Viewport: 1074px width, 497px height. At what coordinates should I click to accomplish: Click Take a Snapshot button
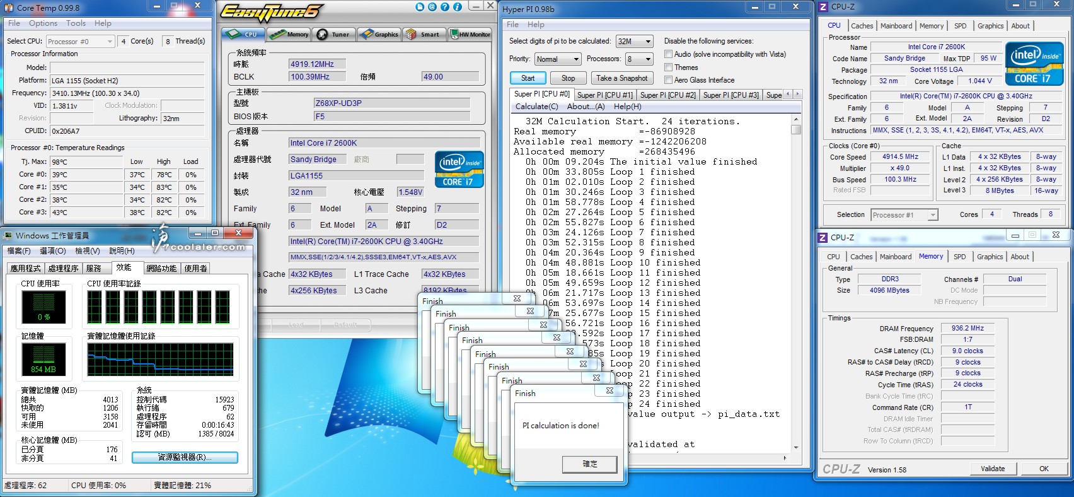click(621, 78)
